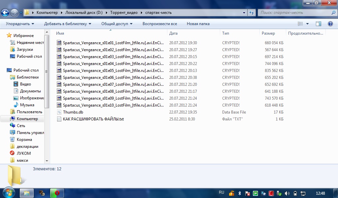Open 'Библиотеки' in the navigation tree
This screenshot has width=338, height=198.
click(x=28, y=77)
